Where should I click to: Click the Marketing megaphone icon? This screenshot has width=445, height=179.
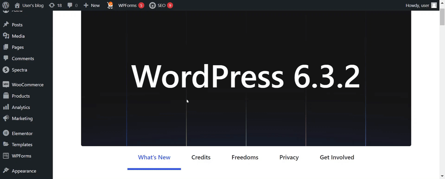click(6, 118)
